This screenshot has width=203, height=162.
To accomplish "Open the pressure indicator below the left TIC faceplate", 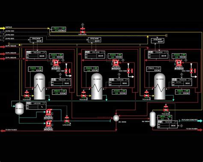I will 59,92.
